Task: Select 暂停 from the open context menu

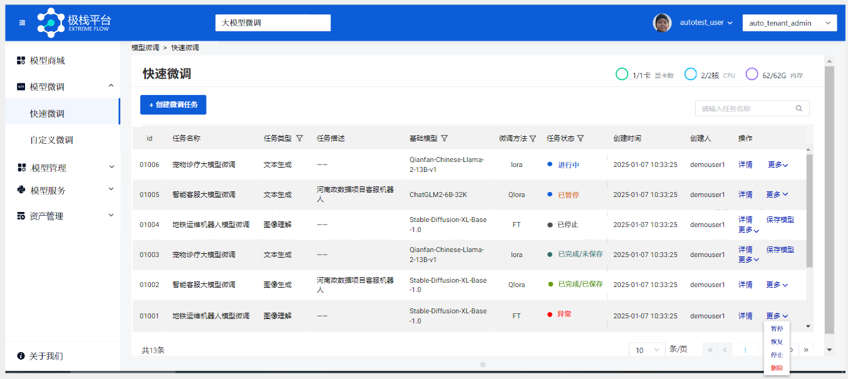Action: [777, 328]
